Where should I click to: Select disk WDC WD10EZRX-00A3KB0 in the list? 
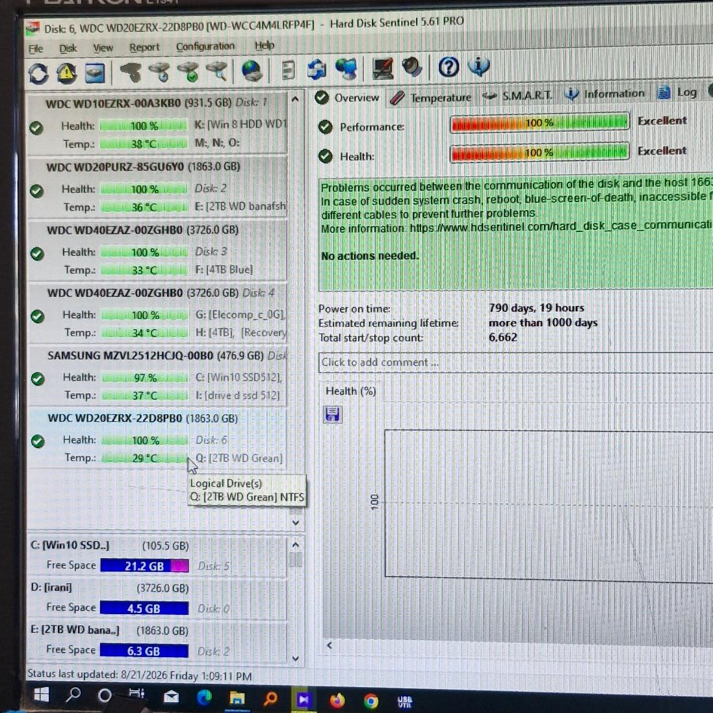pos(157,123)
